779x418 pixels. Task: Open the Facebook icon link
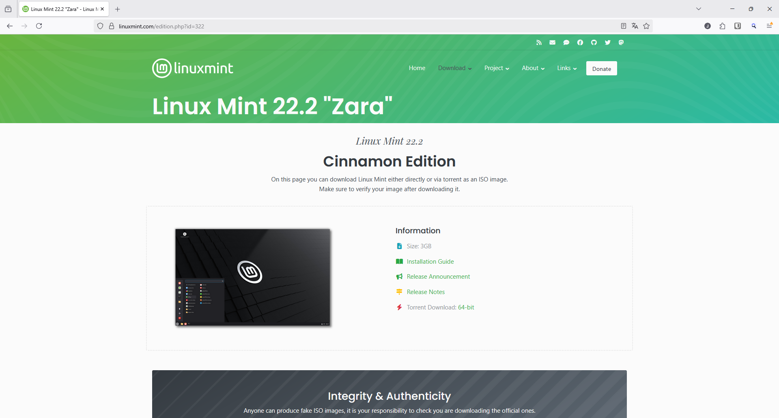[x=580, y=43]
